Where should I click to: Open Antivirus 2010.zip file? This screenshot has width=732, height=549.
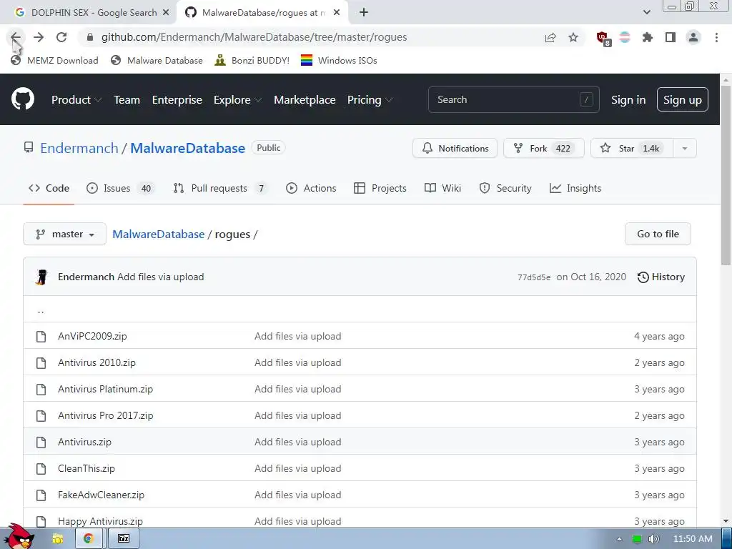(x=97, y=362)
